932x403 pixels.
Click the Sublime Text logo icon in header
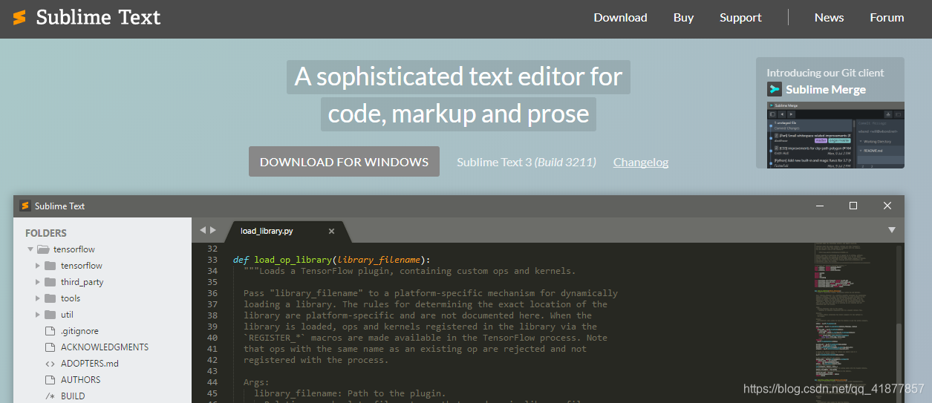(19, 18)
